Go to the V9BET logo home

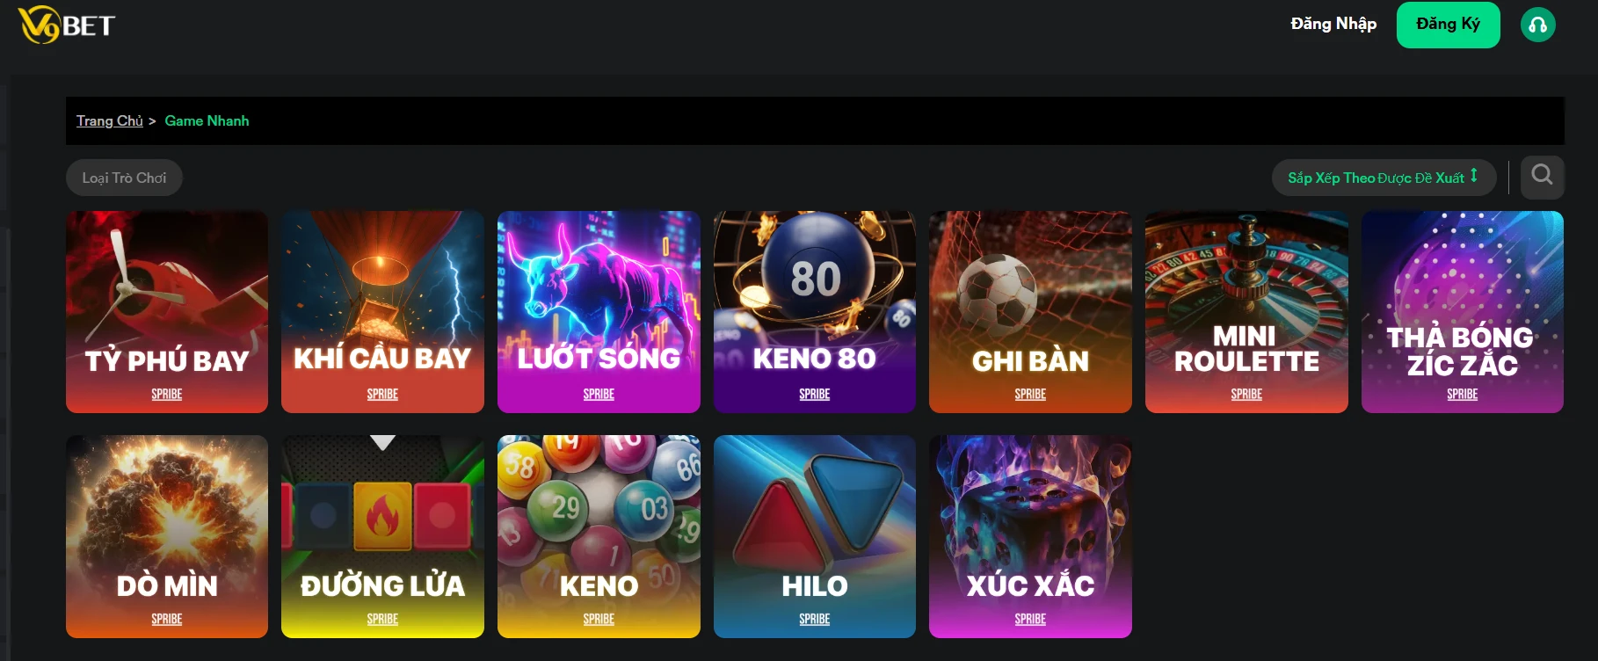[67, 25]
